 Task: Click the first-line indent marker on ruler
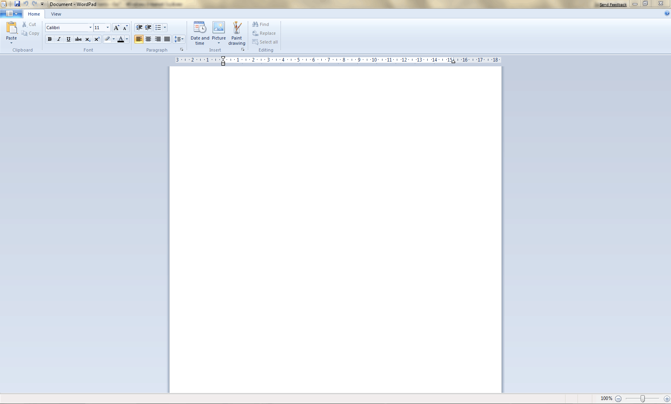point(223,58)
